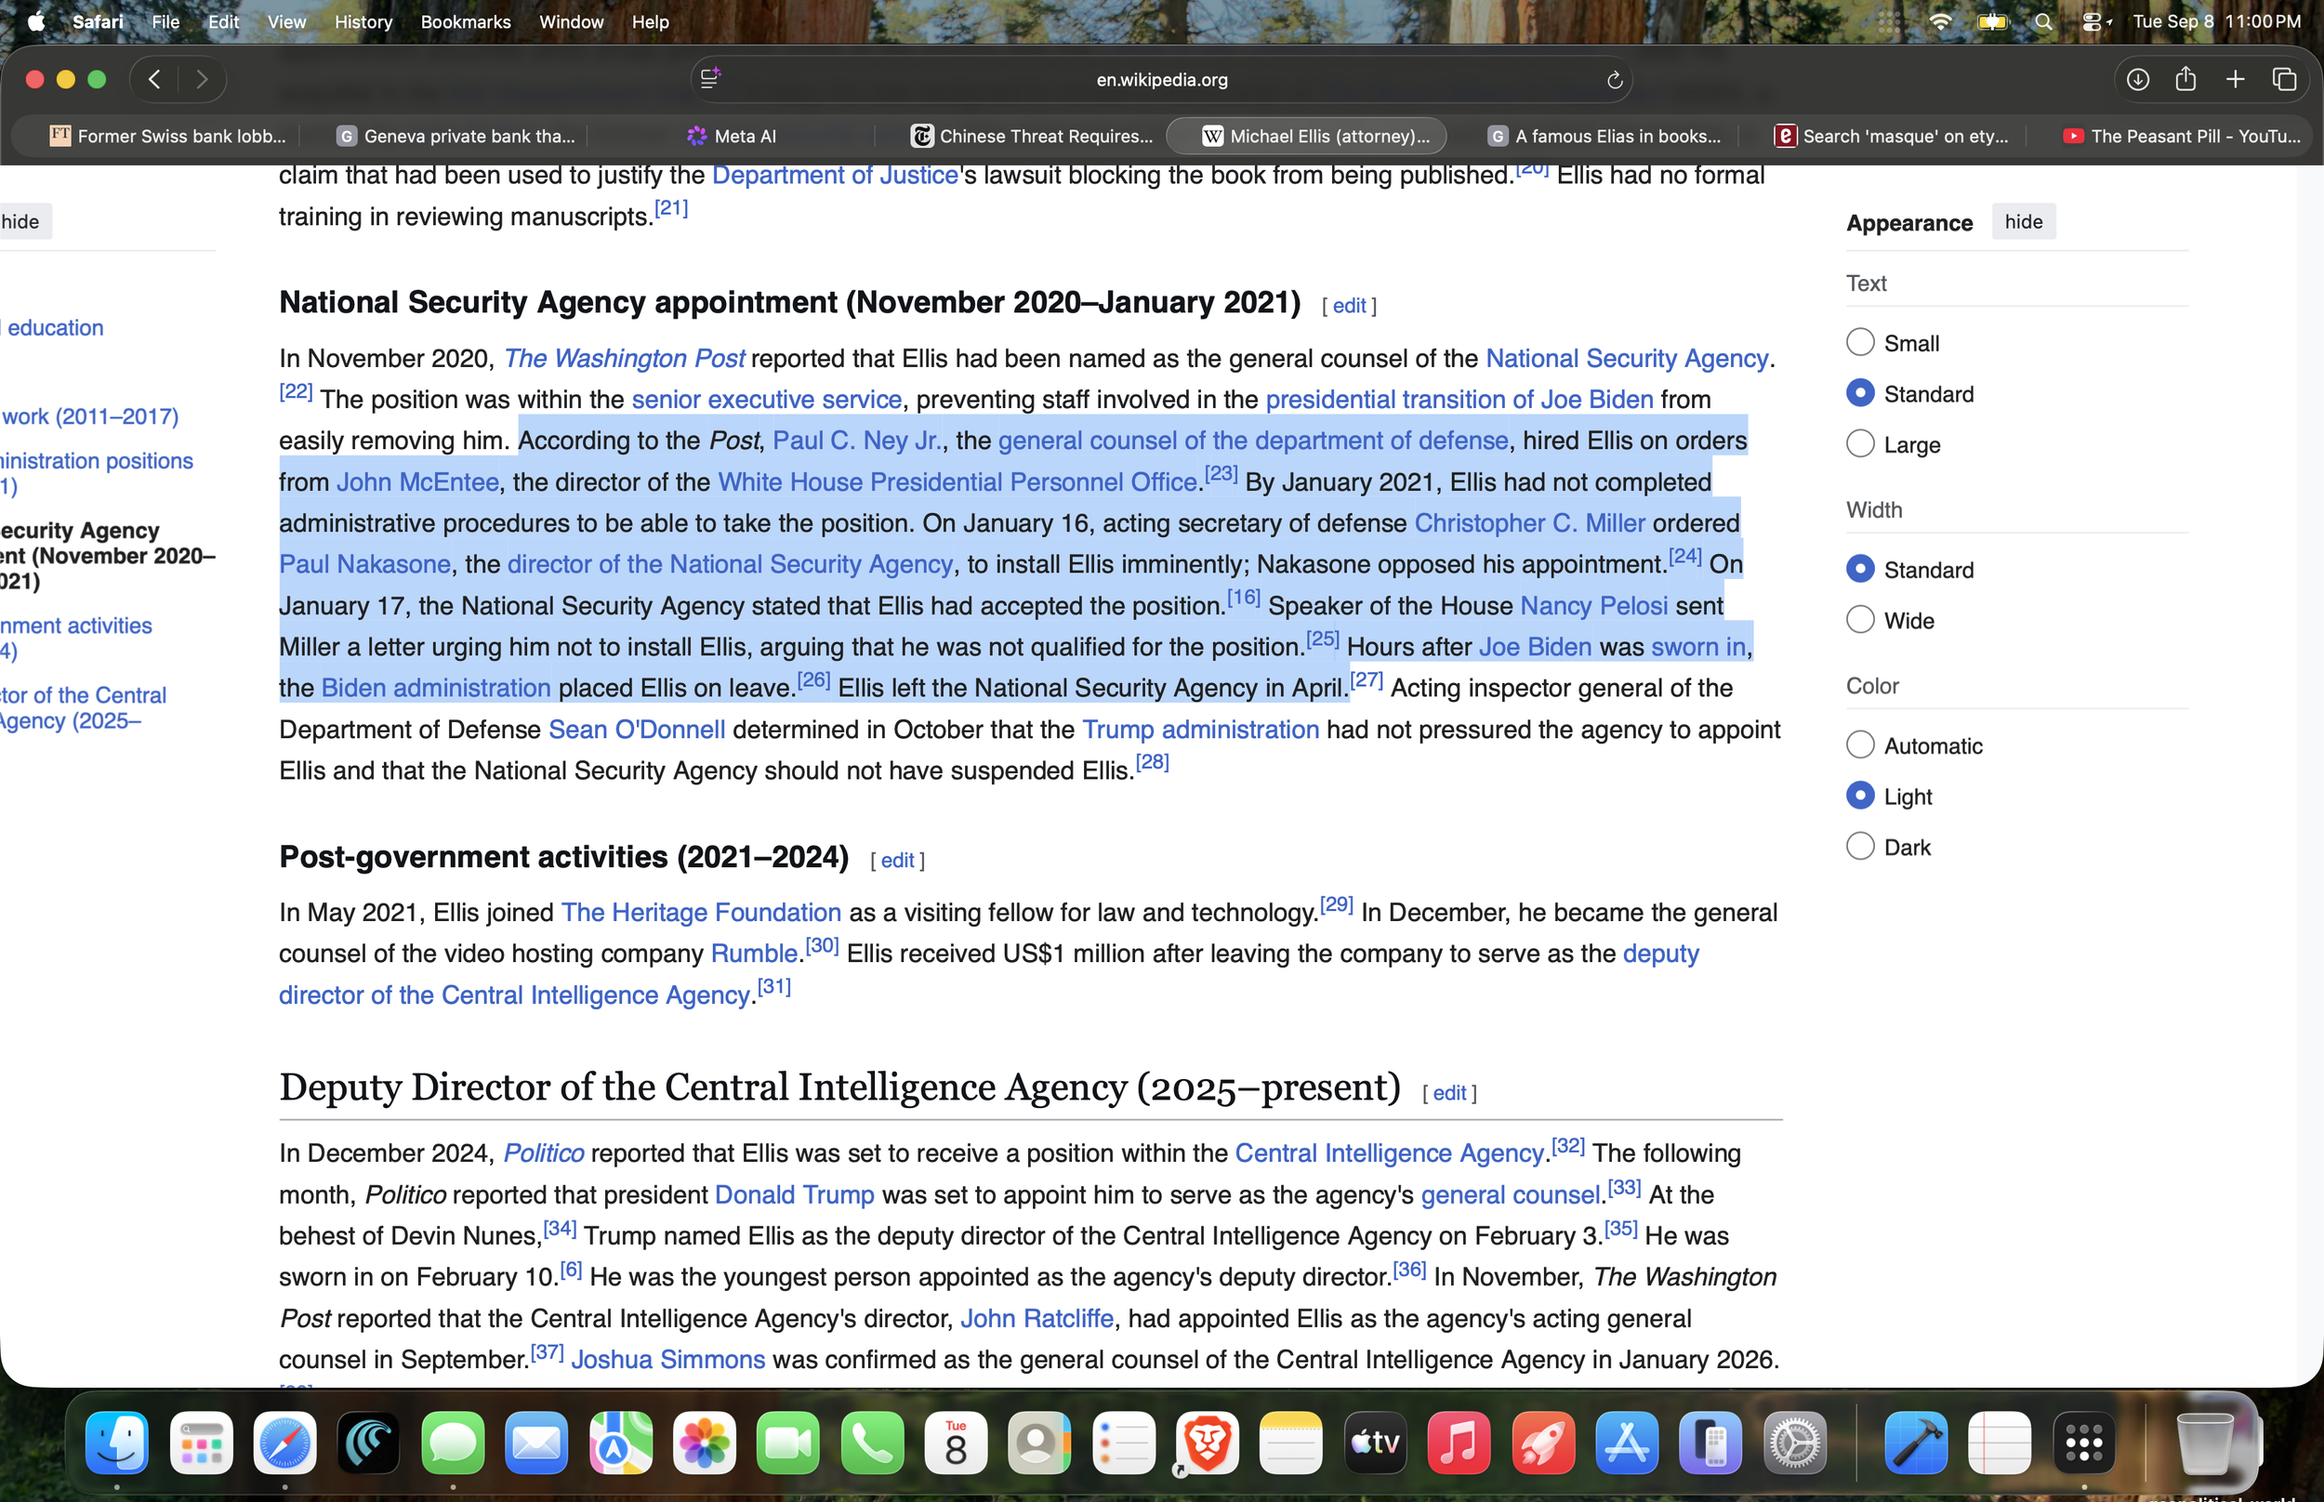Open macOS Spotlight search icon
This screenshot has width=2324, height=1502.
pyautogui.click(x=2044, y=21)
